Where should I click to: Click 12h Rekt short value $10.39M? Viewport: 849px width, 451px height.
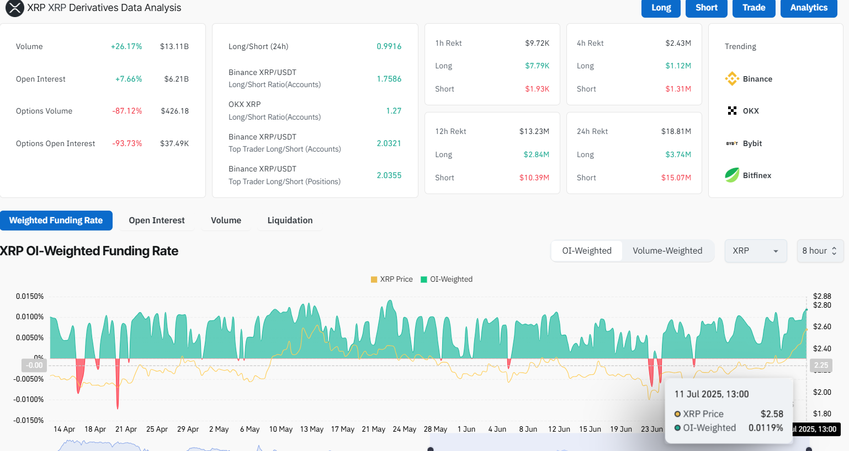point(534,178)
